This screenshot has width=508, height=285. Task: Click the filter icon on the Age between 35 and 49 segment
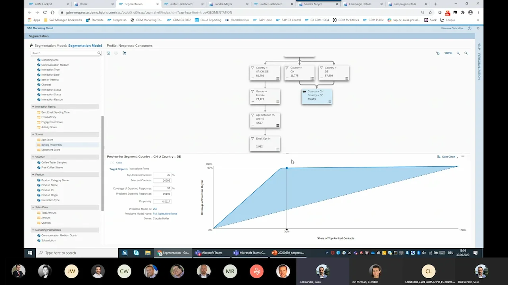253,115
